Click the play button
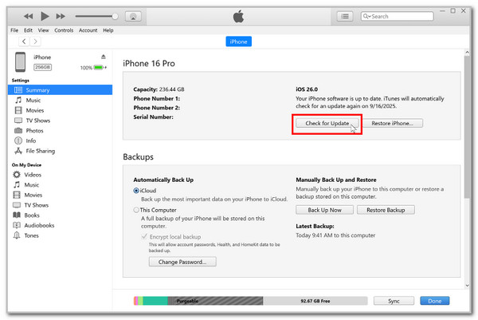This screenshot has width=478, height=320. 45,16
